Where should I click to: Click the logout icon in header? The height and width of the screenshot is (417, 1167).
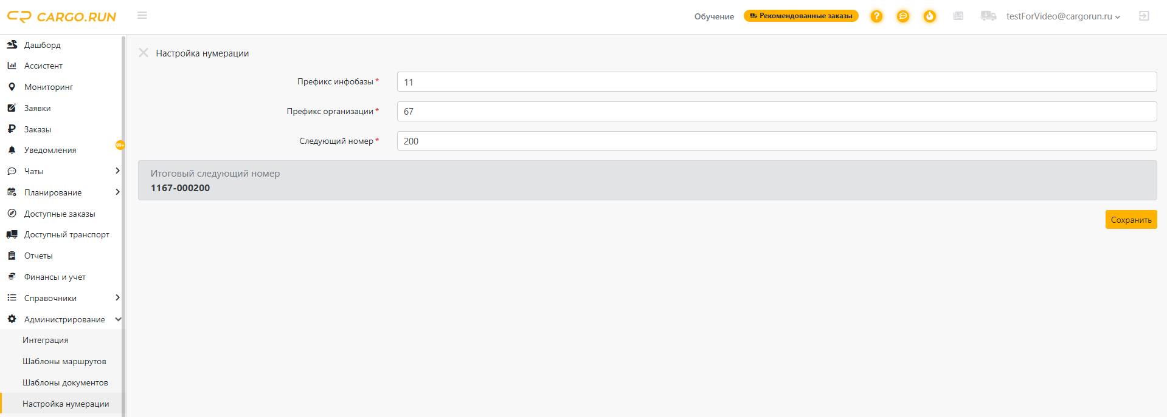(1144, 16)
